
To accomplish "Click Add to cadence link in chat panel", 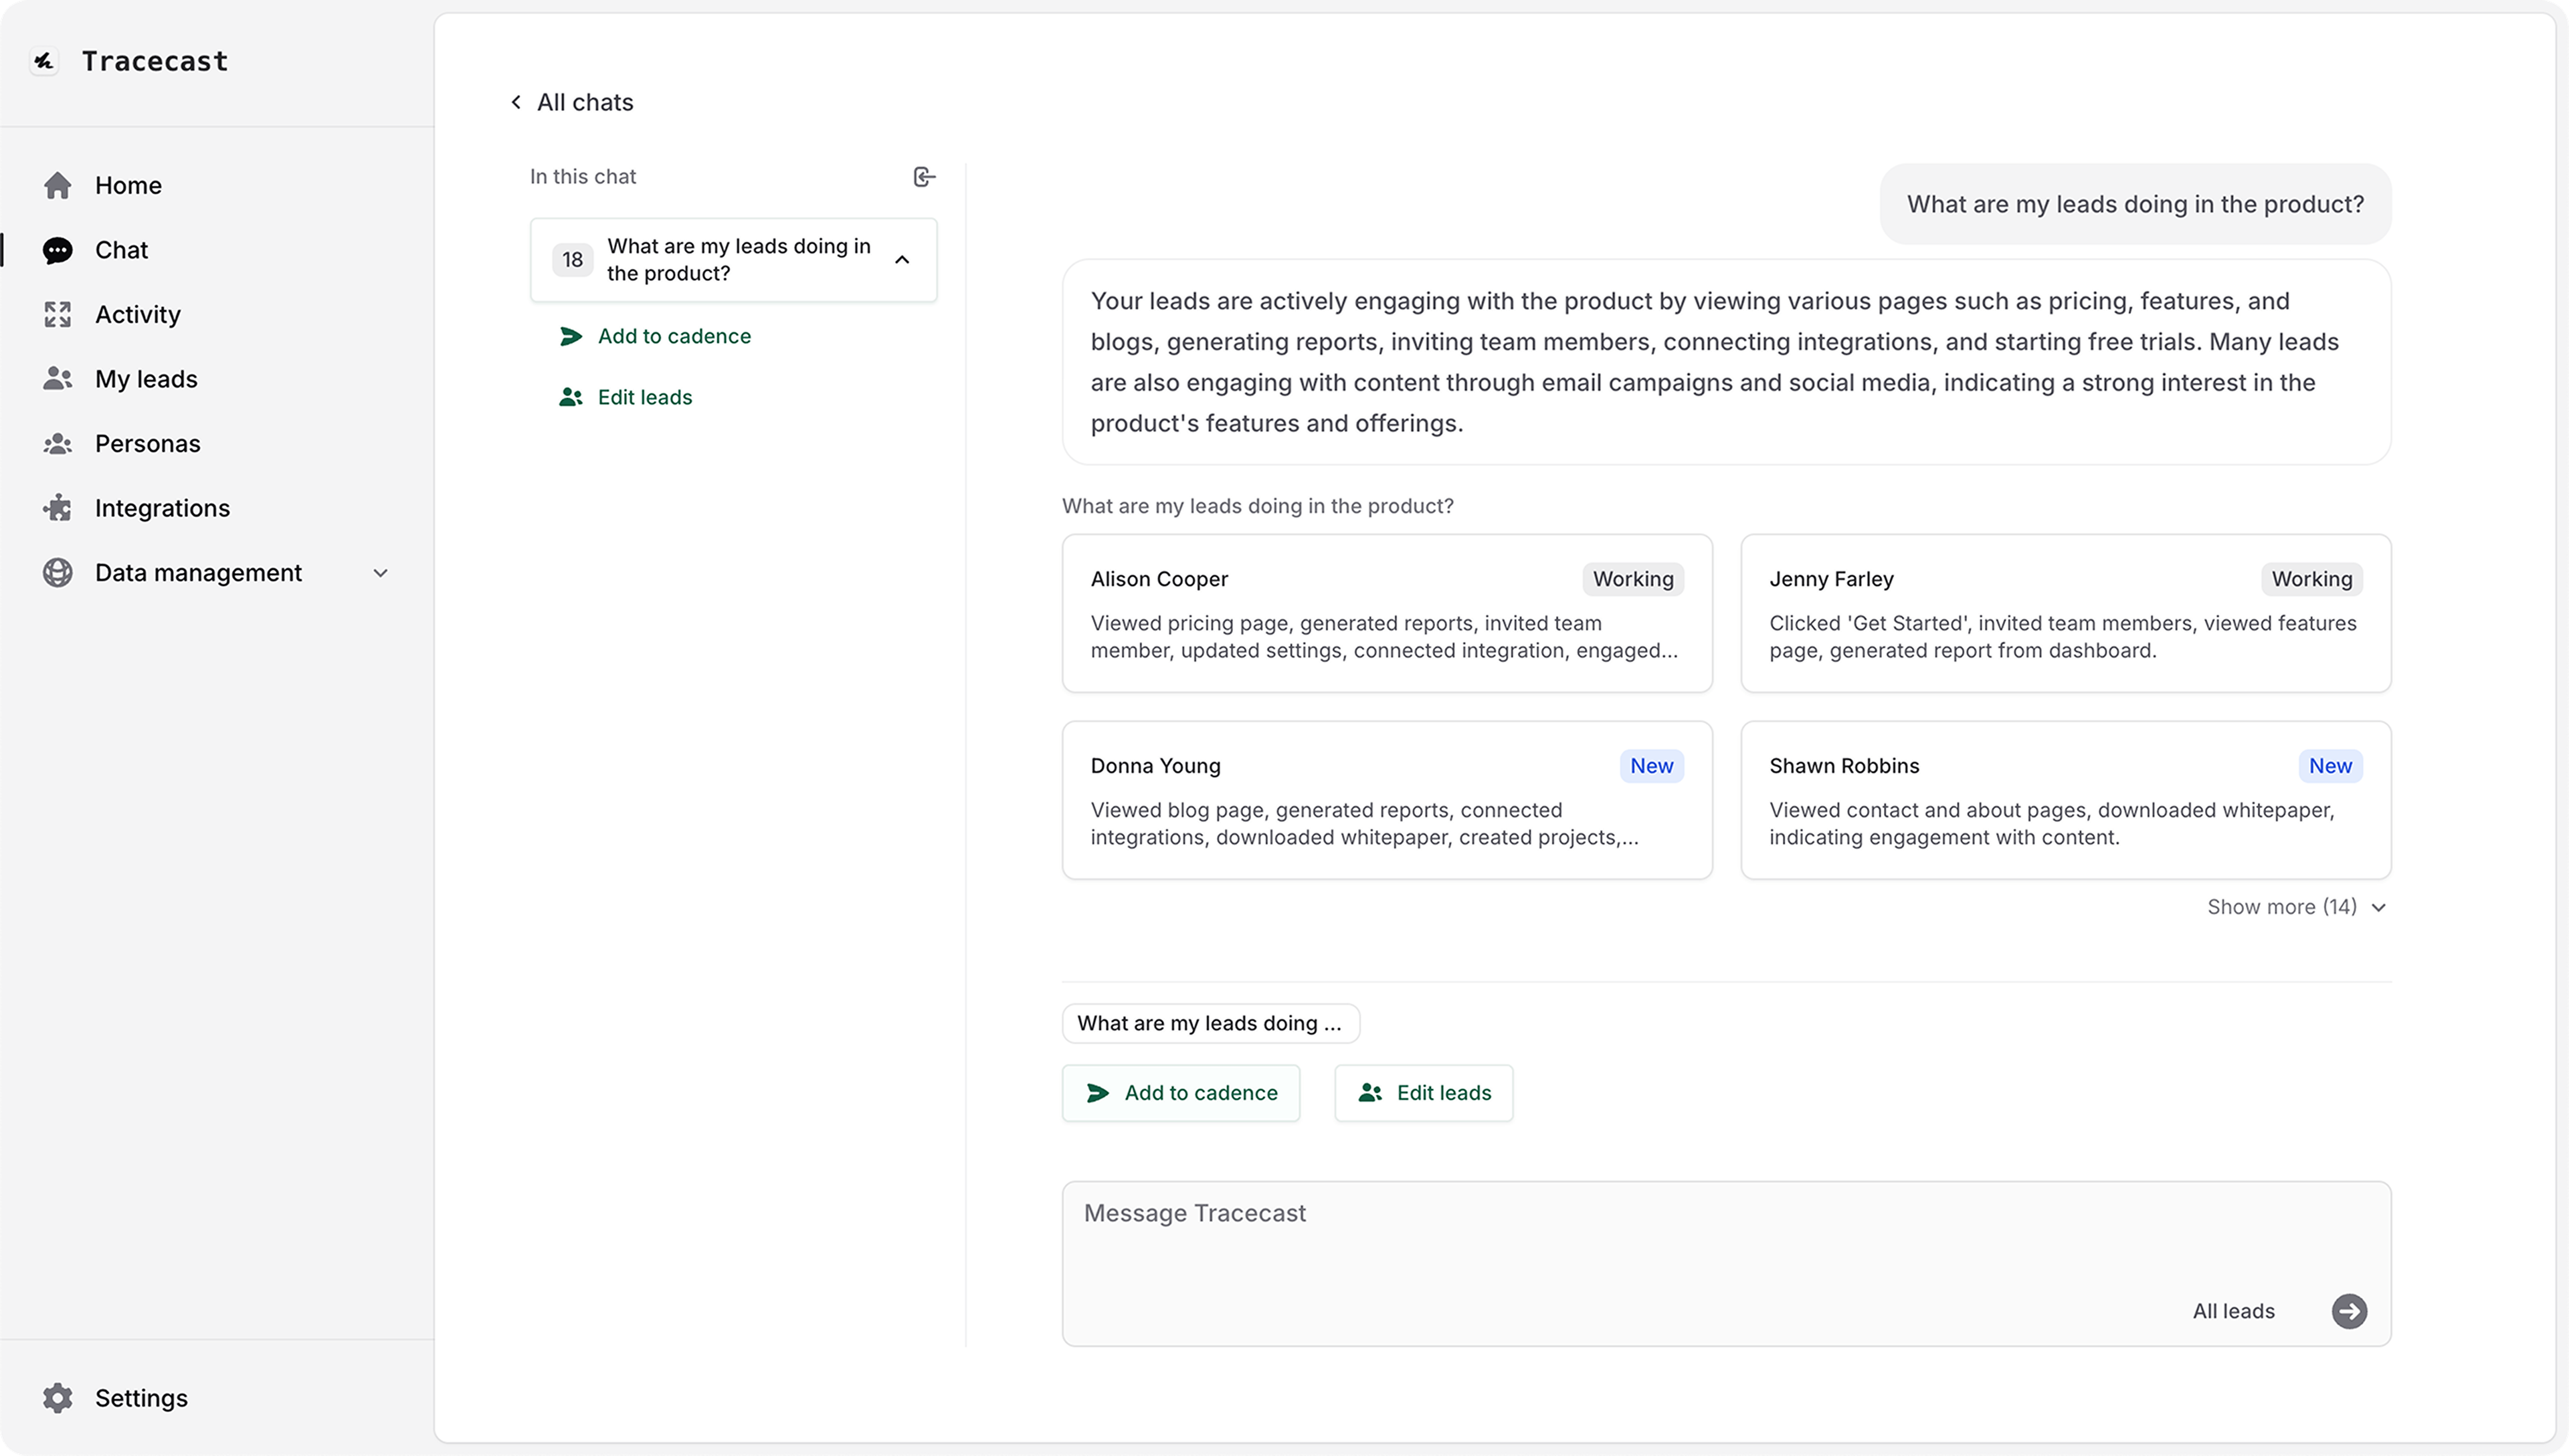I will click(674, 336).
